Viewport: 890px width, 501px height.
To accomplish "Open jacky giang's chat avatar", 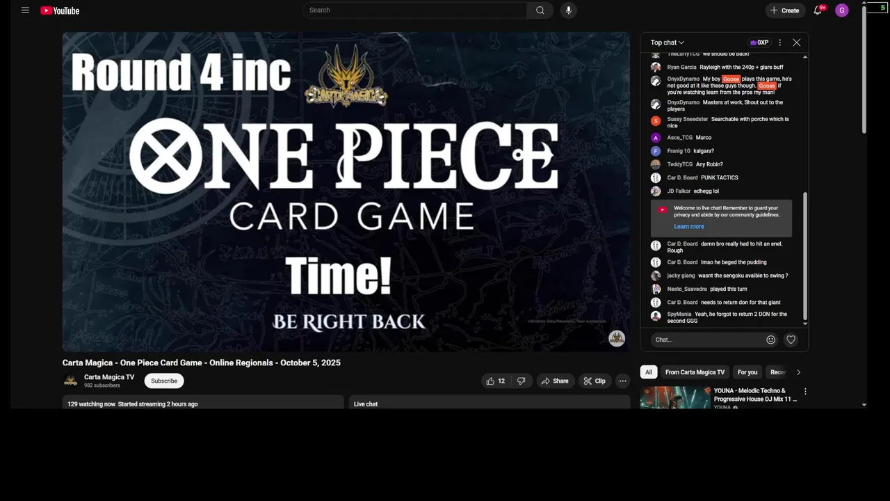I will pos(656,276).
